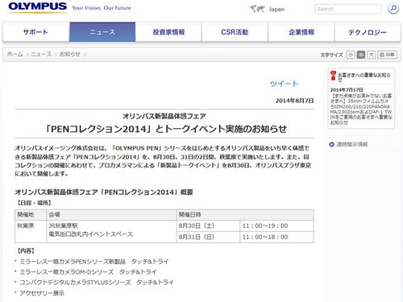Click the world map region icon
Image resolution: width=403 pixels, height=302 pixels.
click(256, 9)
